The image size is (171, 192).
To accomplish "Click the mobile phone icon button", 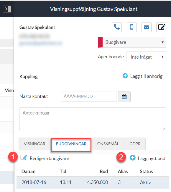I will tap(131, 27).
